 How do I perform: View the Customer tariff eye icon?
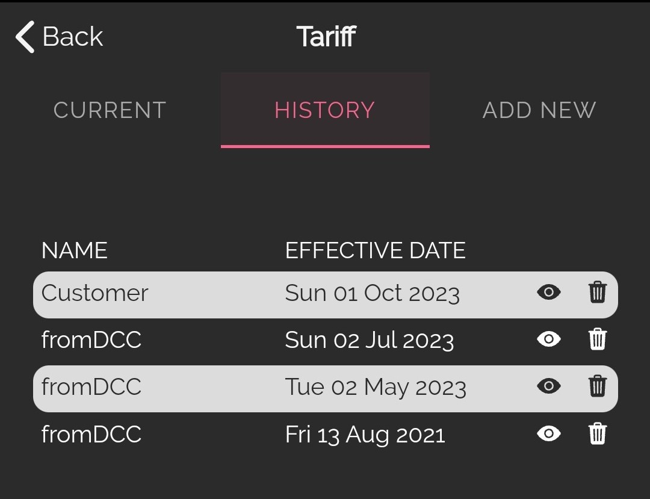click(x=549, y=292)
